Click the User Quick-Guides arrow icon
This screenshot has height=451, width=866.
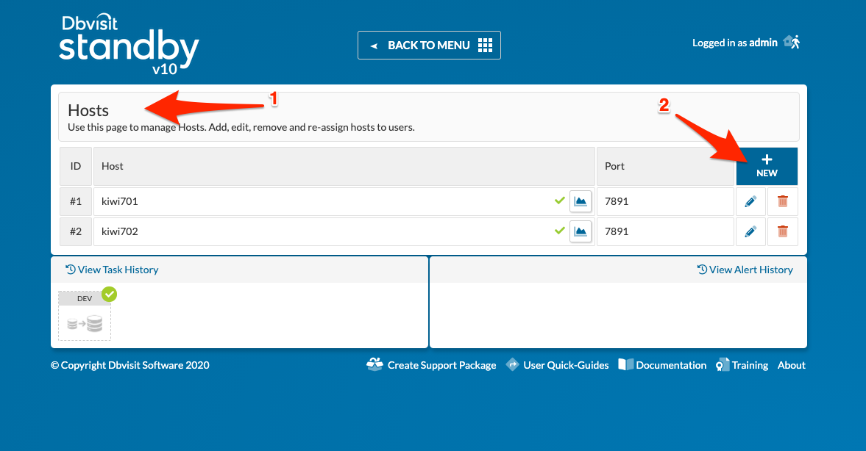(x=513, y=364)
